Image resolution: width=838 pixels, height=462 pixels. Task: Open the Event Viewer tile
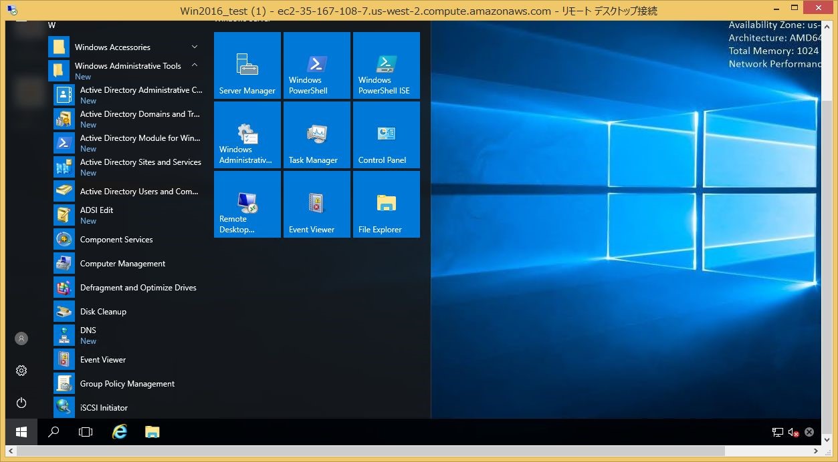(317, 204)
